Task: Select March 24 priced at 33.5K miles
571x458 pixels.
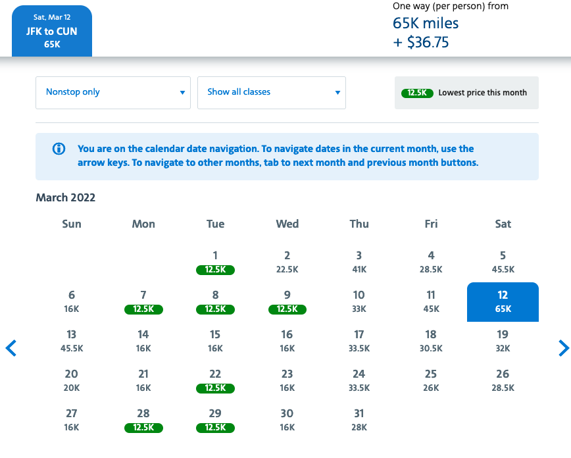Action: 359,380
